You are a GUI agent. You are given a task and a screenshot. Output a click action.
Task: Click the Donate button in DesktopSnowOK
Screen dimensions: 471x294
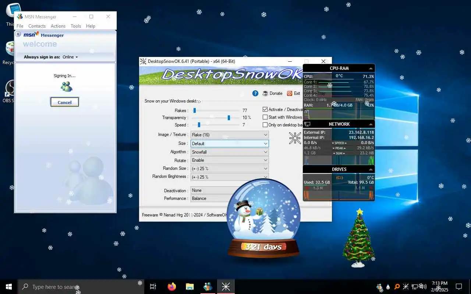point(272,93)
